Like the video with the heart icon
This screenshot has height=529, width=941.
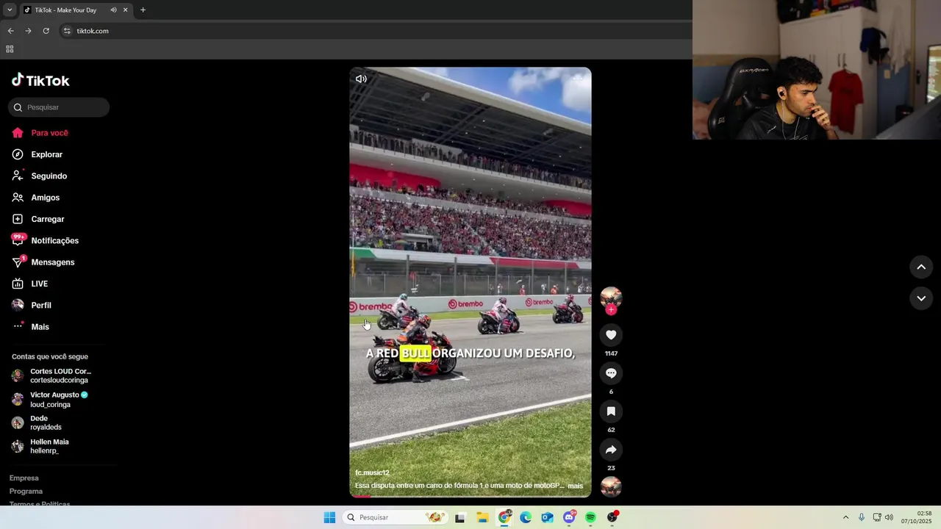click(x=611, y=335)
